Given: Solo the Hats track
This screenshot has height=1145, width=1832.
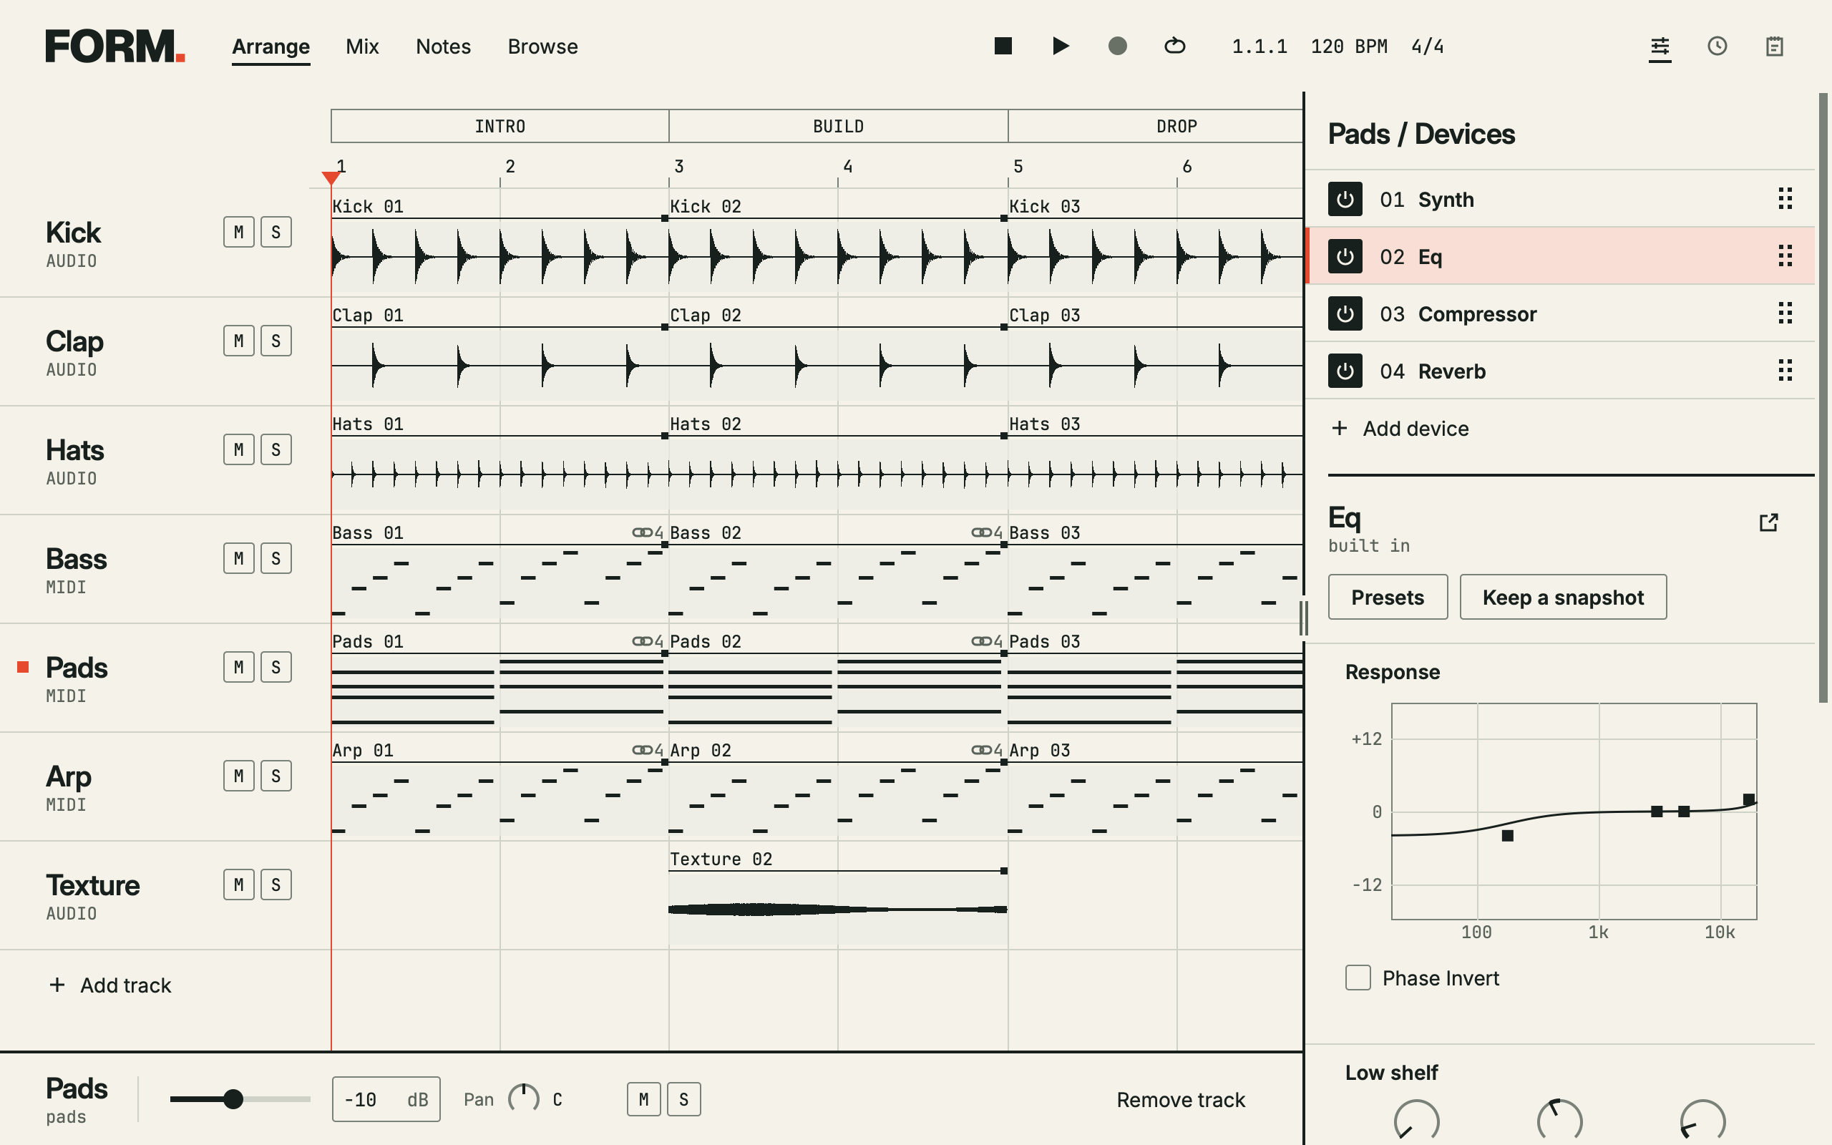Looking at the screenshot, I should tap(276, 450).
